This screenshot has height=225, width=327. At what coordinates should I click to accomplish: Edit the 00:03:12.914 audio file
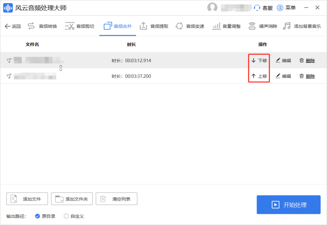[283, 60]
